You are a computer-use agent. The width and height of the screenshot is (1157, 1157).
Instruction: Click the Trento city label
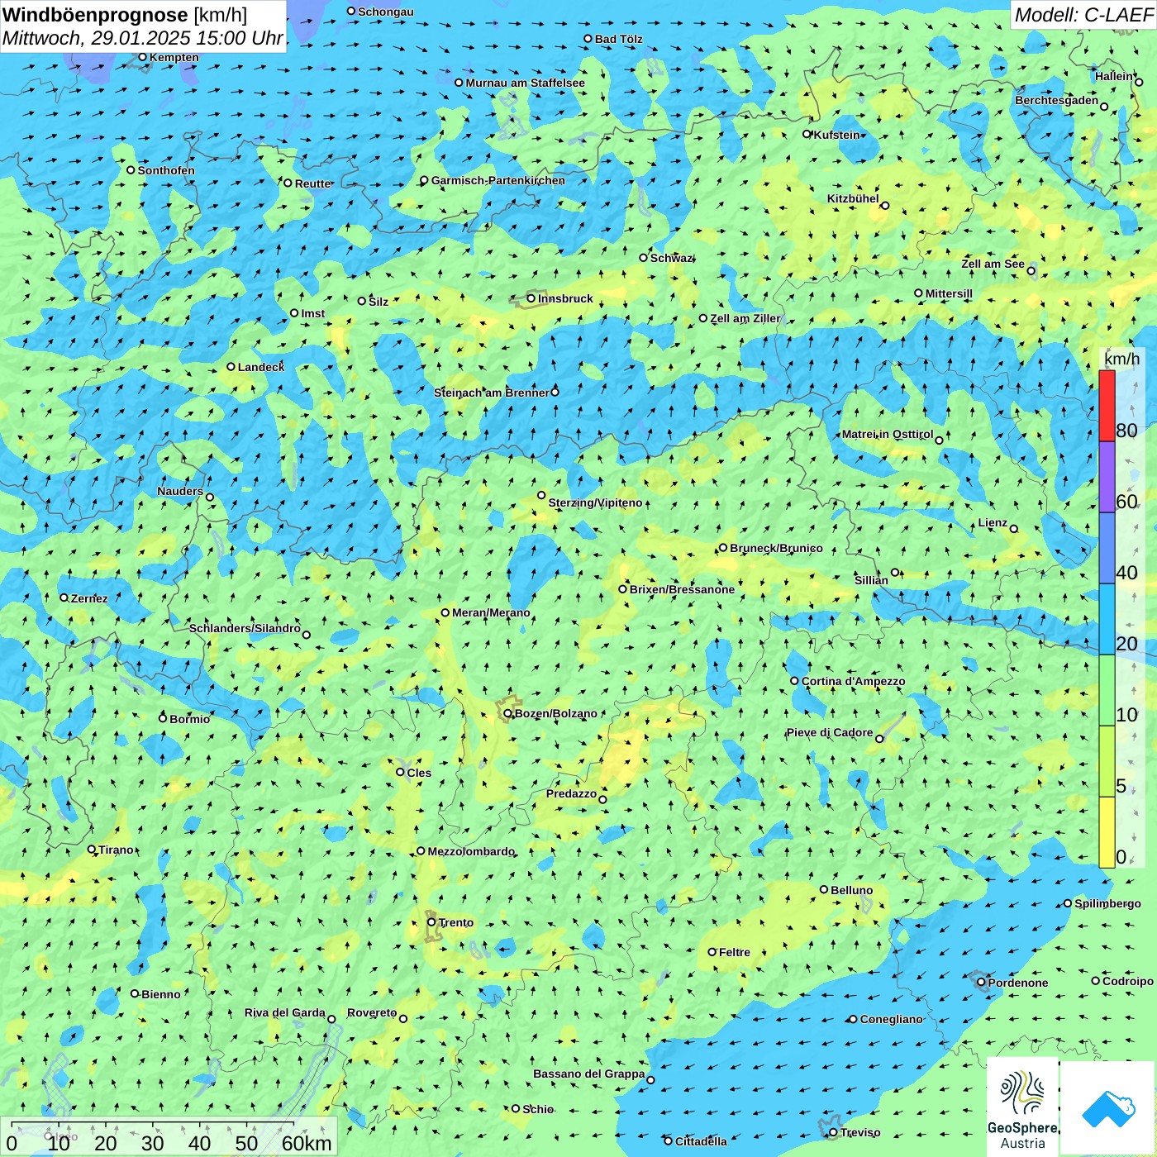pyautogui.click(x=456, y=922)
